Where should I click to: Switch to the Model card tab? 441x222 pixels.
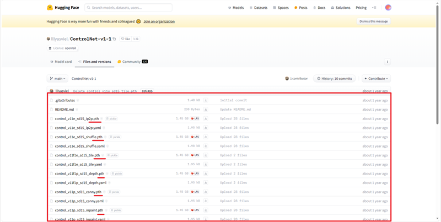pyautogui.click(x=61, y=62)
